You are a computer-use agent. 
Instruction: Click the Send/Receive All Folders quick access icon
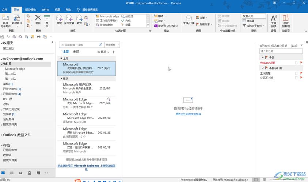(x=2, y=36)
